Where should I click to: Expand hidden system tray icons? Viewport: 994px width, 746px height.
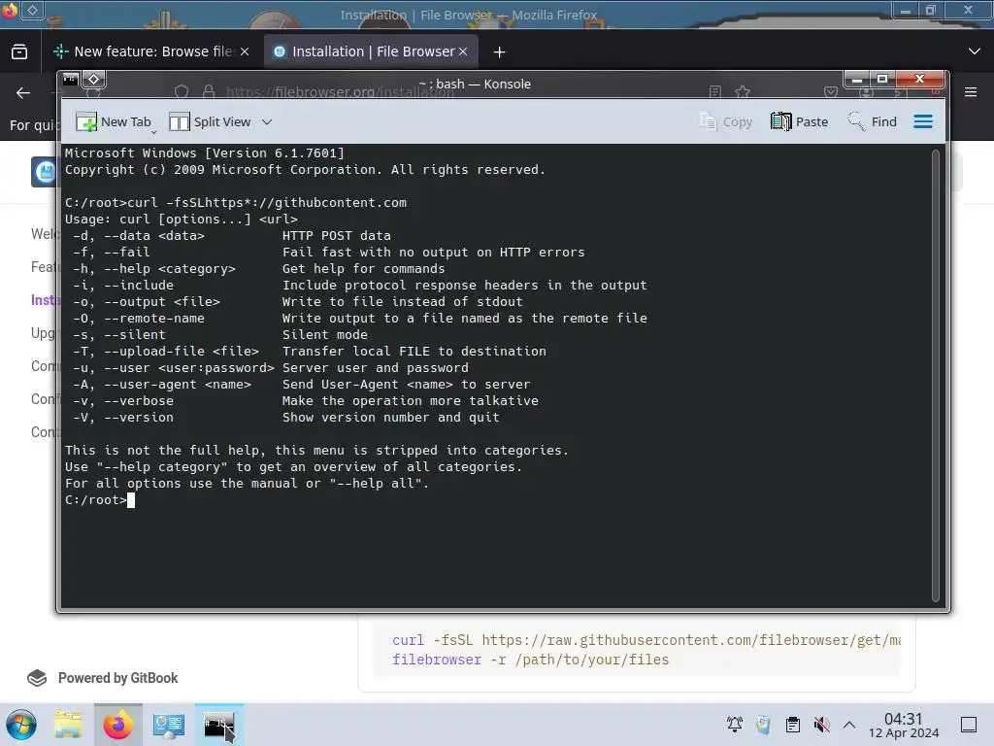pos(849,725)
